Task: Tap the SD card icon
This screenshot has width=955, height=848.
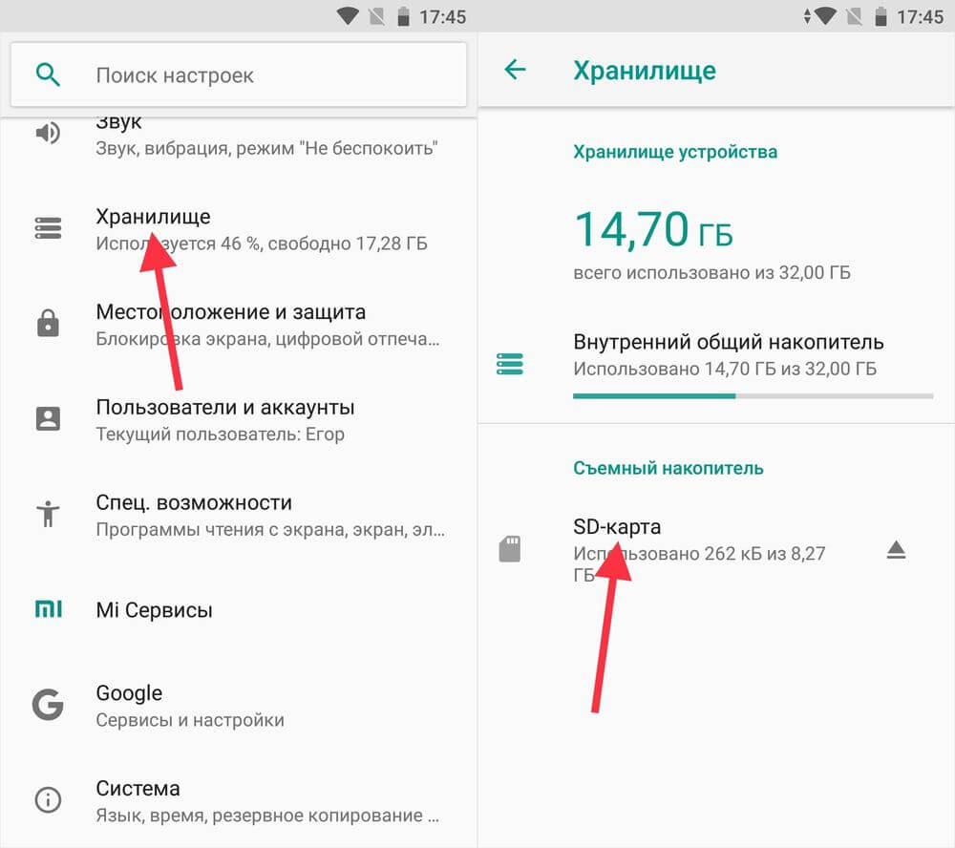Action: tap(510, 549)
